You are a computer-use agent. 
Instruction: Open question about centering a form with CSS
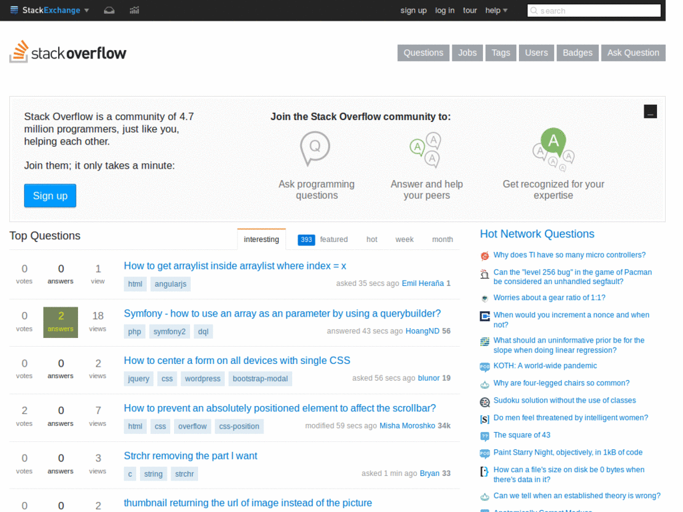pos(237,361)
